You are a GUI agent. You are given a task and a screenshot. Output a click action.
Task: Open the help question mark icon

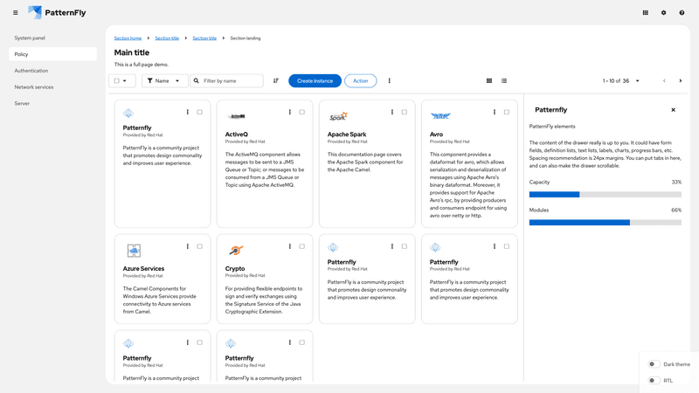point(682,13)
